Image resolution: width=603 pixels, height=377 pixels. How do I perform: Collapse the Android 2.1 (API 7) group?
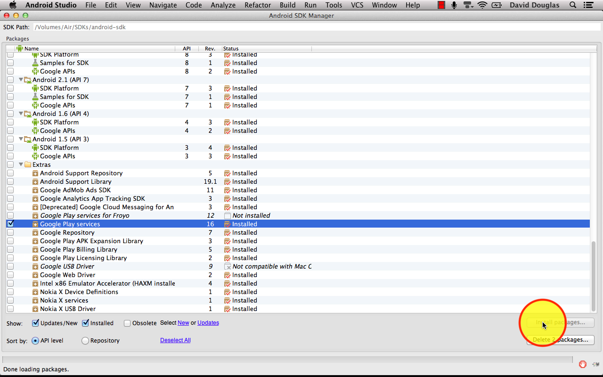21,80
